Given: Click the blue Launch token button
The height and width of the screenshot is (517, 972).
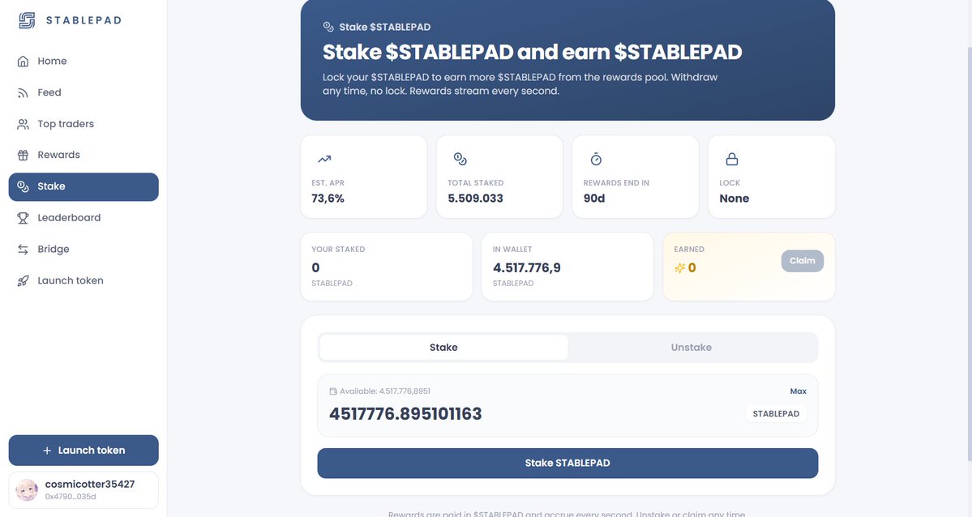Looking at the screenshot, I should [x=83, y=451].
